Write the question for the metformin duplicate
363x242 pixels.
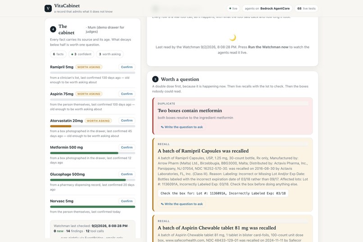182,127
